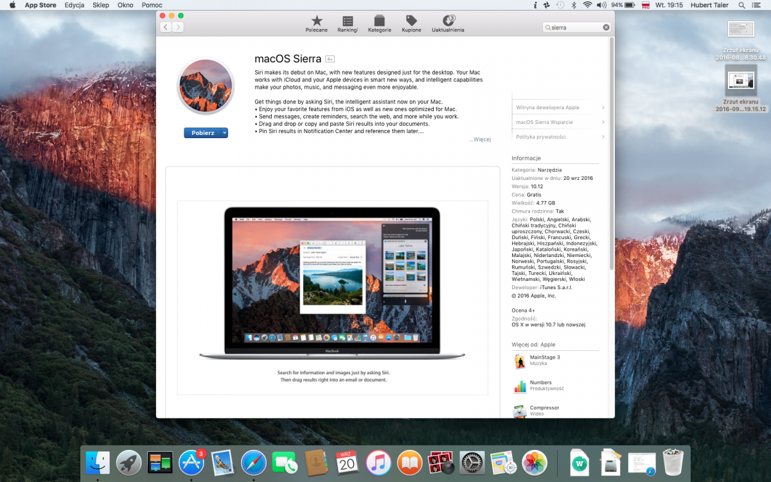Viewport: 771px width, 482px height.
Task: Open the Pomoc menu
Action: 152,5
